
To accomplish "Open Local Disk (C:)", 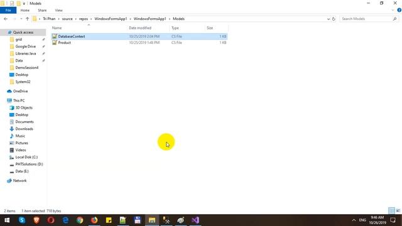I will (x=26, y=157).
